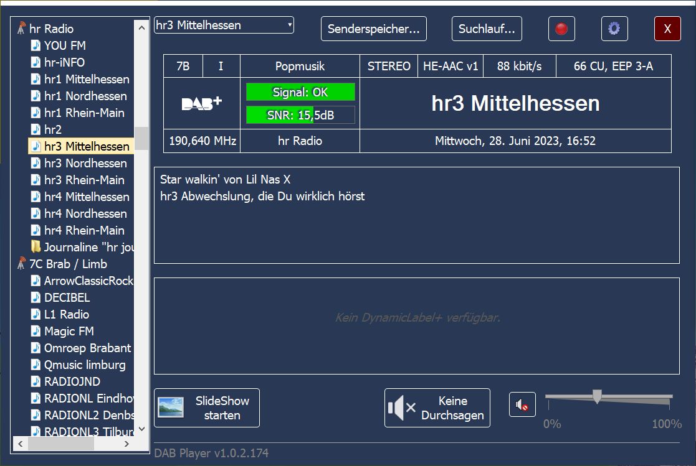The height and width of the screenshot is (466, 696).
Task: Click the DAB+ logo
Action: pos(201,104)
